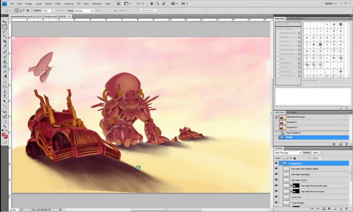Hide the Tyres Multiply layer

coord(277,203)
